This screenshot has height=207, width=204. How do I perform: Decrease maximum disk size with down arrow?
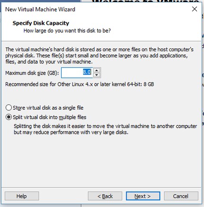(x=97, y=75)
